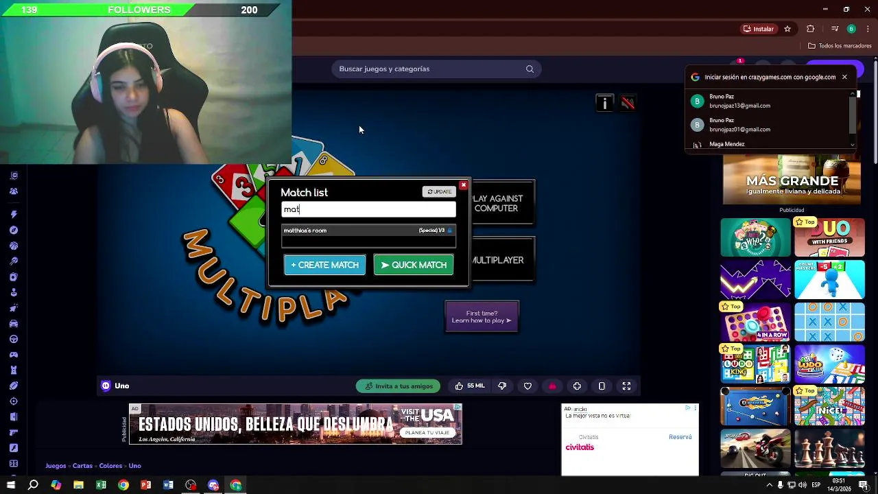The width and height of the screenshot is (878, 494).
Task: Click Invita a tus amigos button
Action: (399, 386)
